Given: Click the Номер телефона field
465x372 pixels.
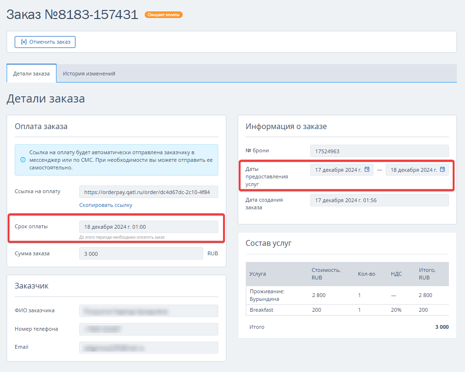Looking at the screenshot, I should [x=149, y=329].
